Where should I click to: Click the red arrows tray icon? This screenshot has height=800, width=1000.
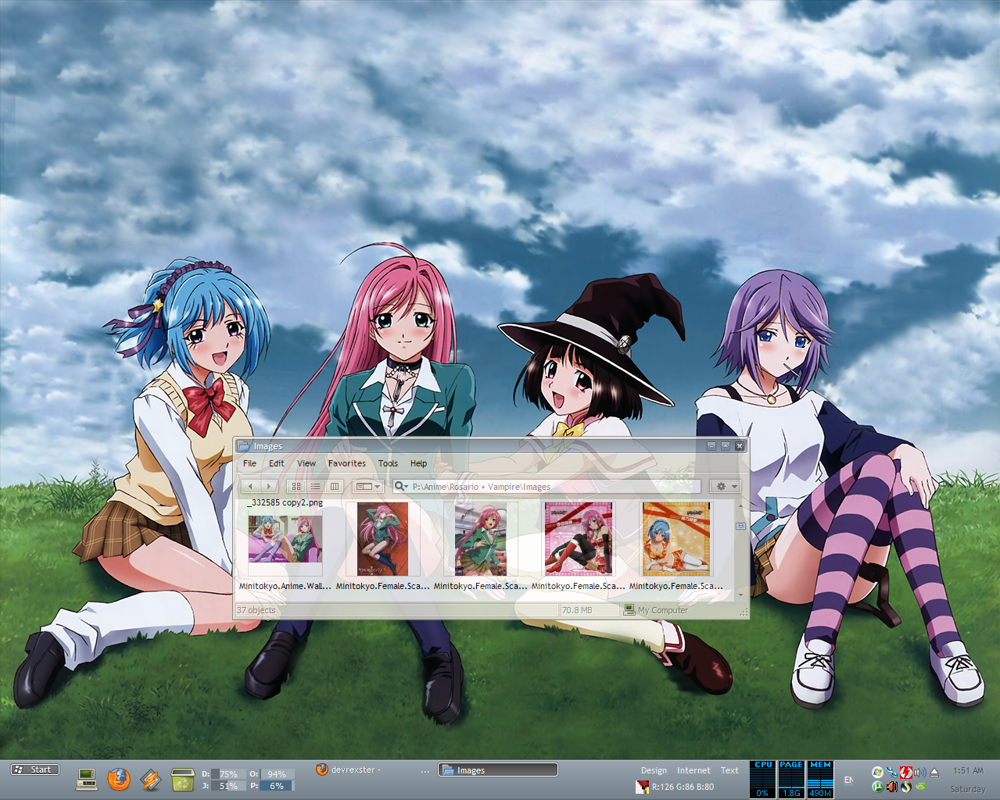(906, 772)
